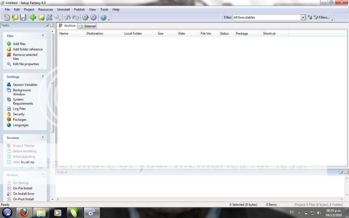The image size is (349, 218).
Task: Toggle the Output pane pin icon
Action: [x=341, y=172]
